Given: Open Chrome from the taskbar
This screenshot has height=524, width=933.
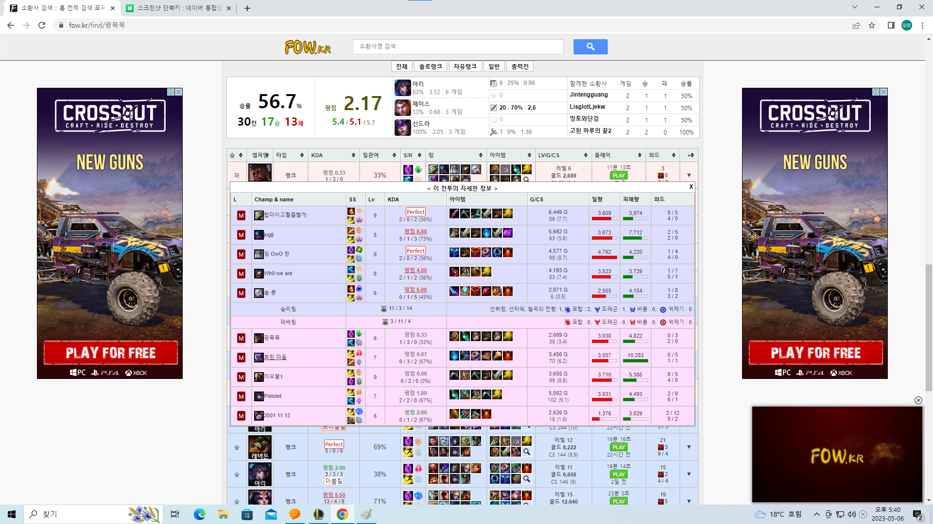Looking at the screenshot, I should point(342,514).
